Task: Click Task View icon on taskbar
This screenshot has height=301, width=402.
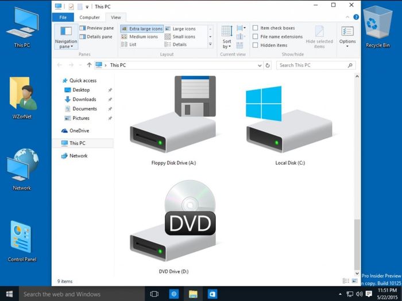Action: click(x=154, y=294)
